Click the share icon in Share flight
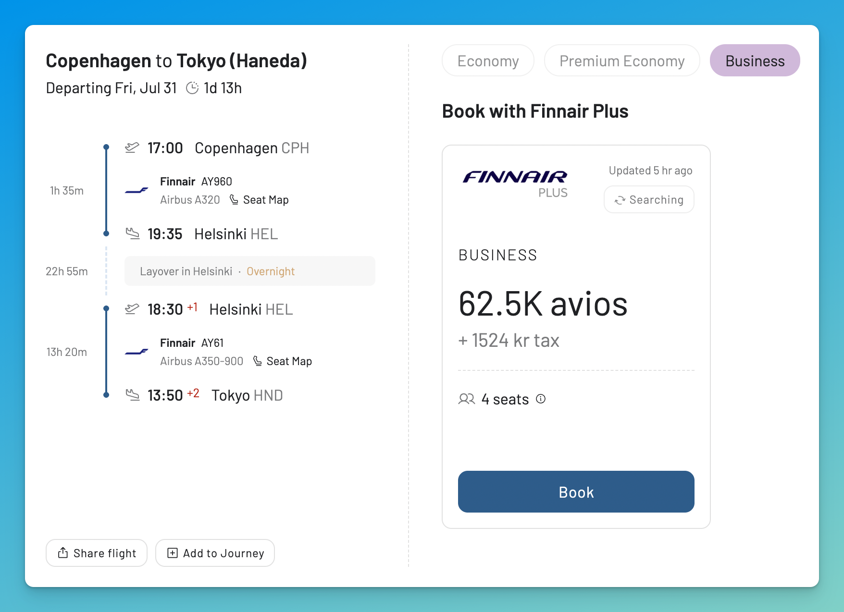The image size is (844, 612). 63,553
